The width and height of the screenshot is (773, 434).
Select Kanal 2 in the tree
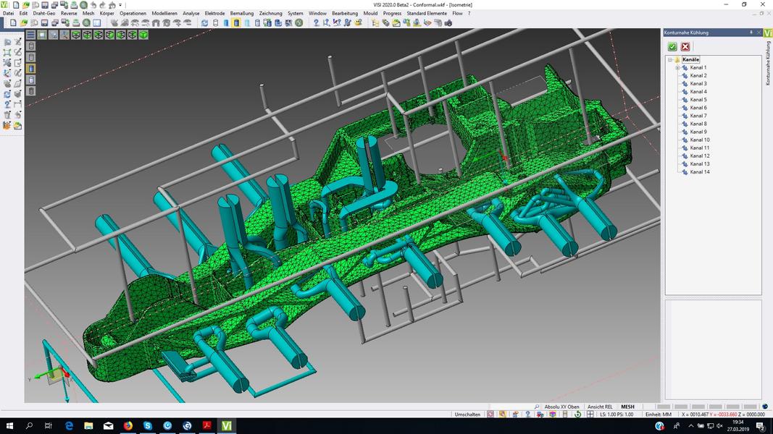pyautogui.click(x=698, y=75)
